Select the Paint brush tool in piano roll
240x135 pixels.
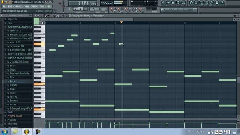pos(48,15)
